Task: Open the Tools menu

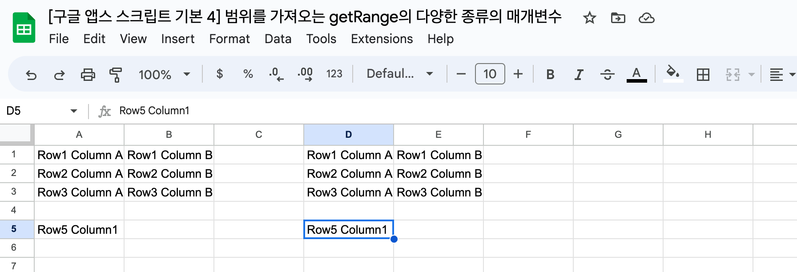Action: pos(321,39)
